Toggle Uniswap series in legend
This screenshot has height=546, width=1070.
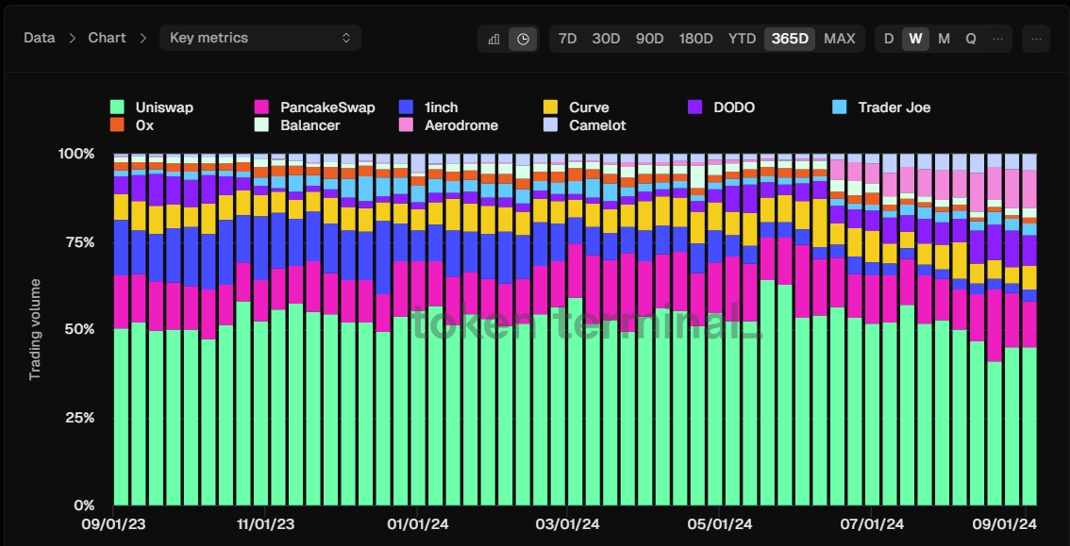[x=152, y=107]
